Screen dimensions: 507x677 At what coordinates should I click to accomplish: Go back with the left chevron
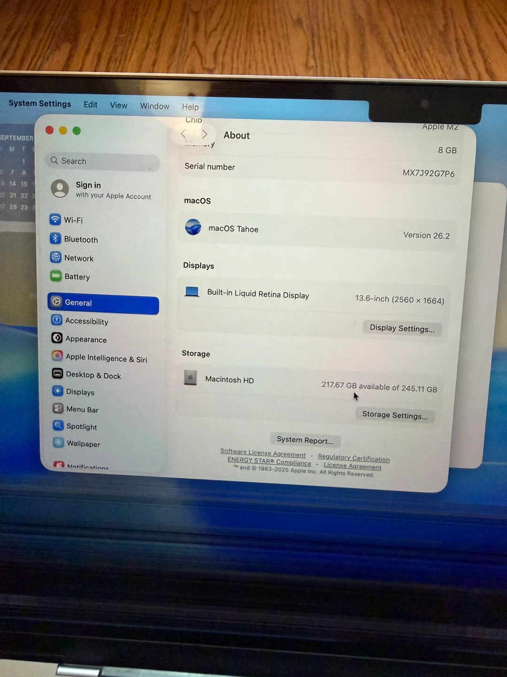[184, 134]
